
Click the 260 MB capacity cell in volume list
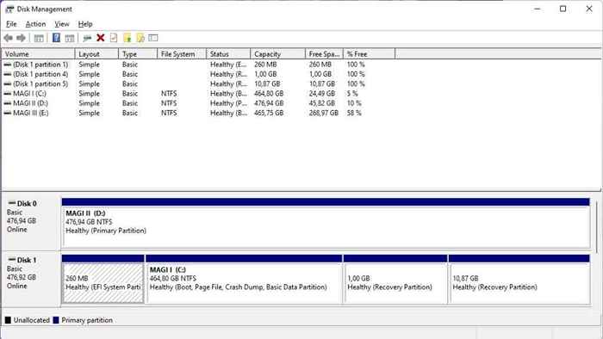pyautogui.click(x=265, y=65)
